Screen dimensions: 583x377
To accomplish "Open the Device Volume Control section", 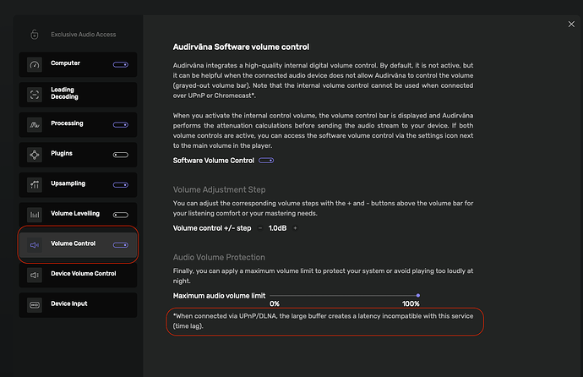I will (83, 274).
